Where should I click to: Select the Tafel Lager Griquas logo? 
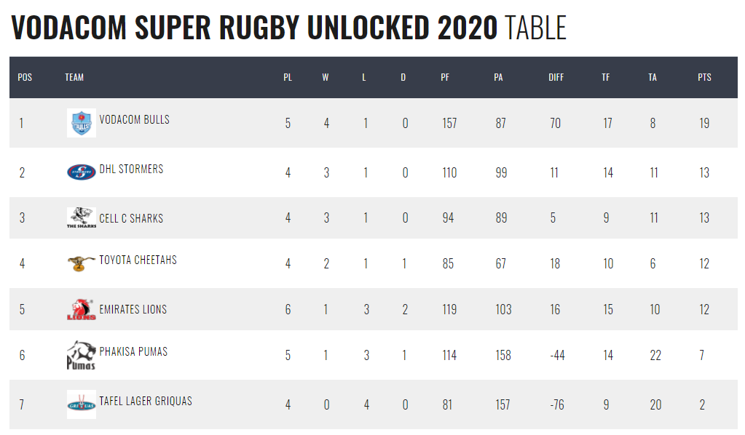[x=82, y=404]
